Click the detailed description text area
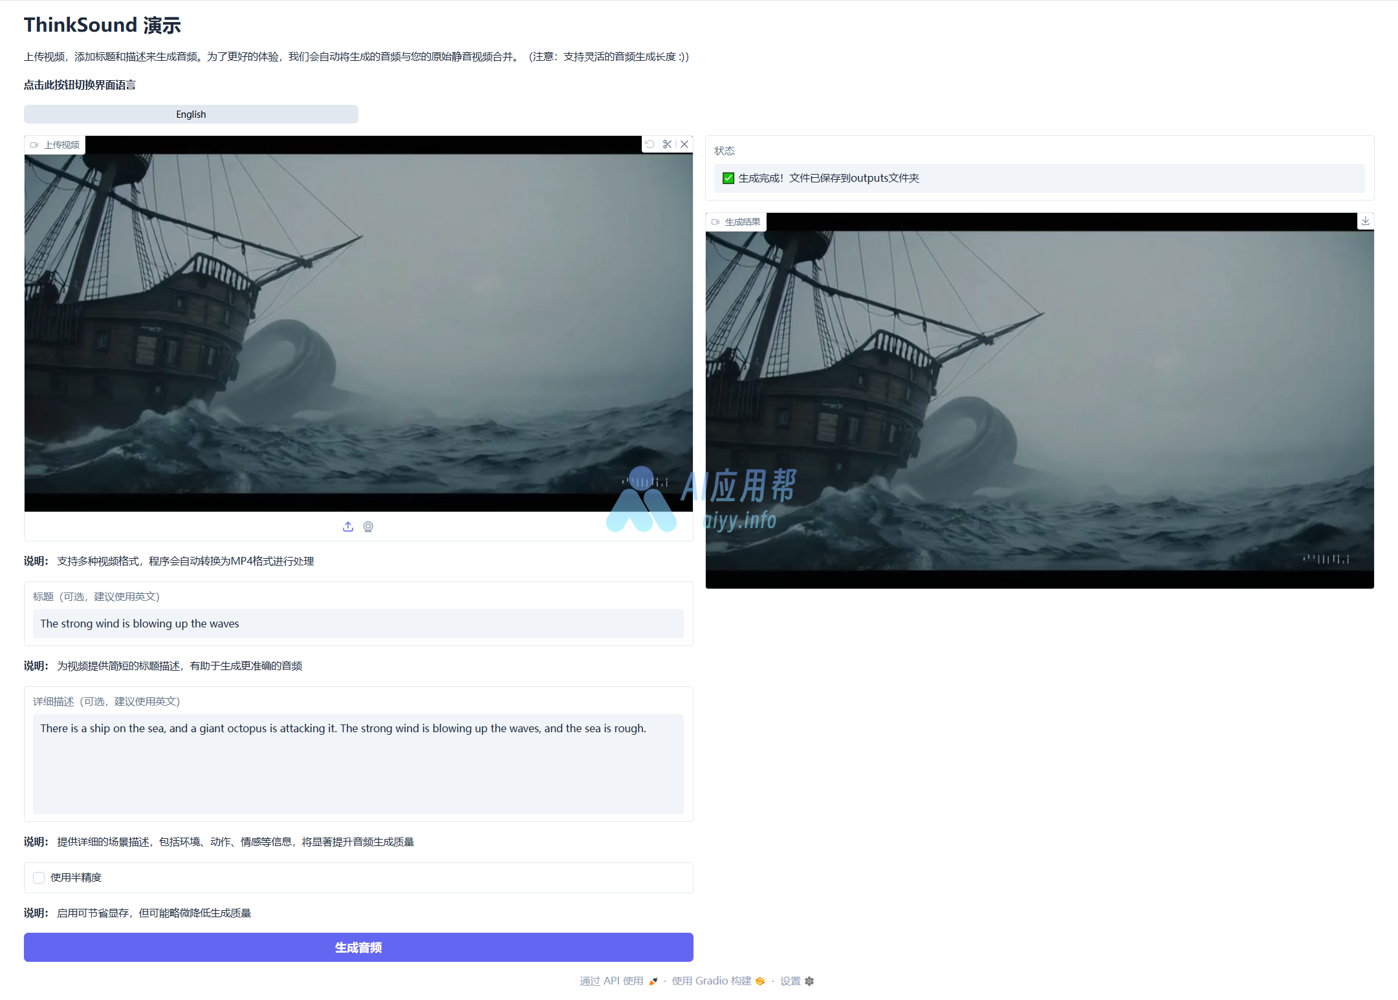Image resolution: width=1398 pixels, height=1000 pixels. pyautogui.click(x=358, y=764)
